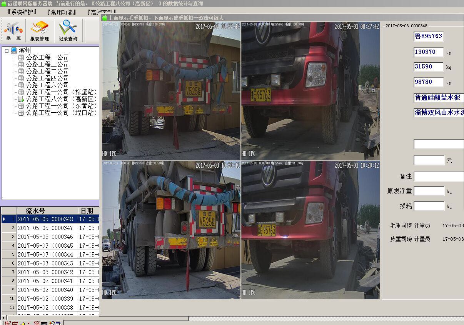
Task: Click the 备注 remarks input field
Action: click(x=439, y=177)
